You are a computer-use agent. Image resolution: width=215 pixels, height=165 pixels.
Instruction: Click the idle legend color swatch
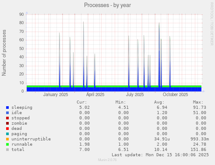tap(7, 113)
